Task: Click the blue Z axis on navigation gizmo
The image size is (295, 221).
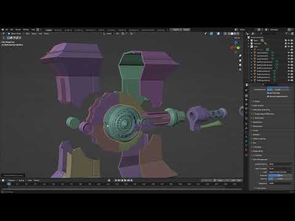Action: (x=236, y=42)
